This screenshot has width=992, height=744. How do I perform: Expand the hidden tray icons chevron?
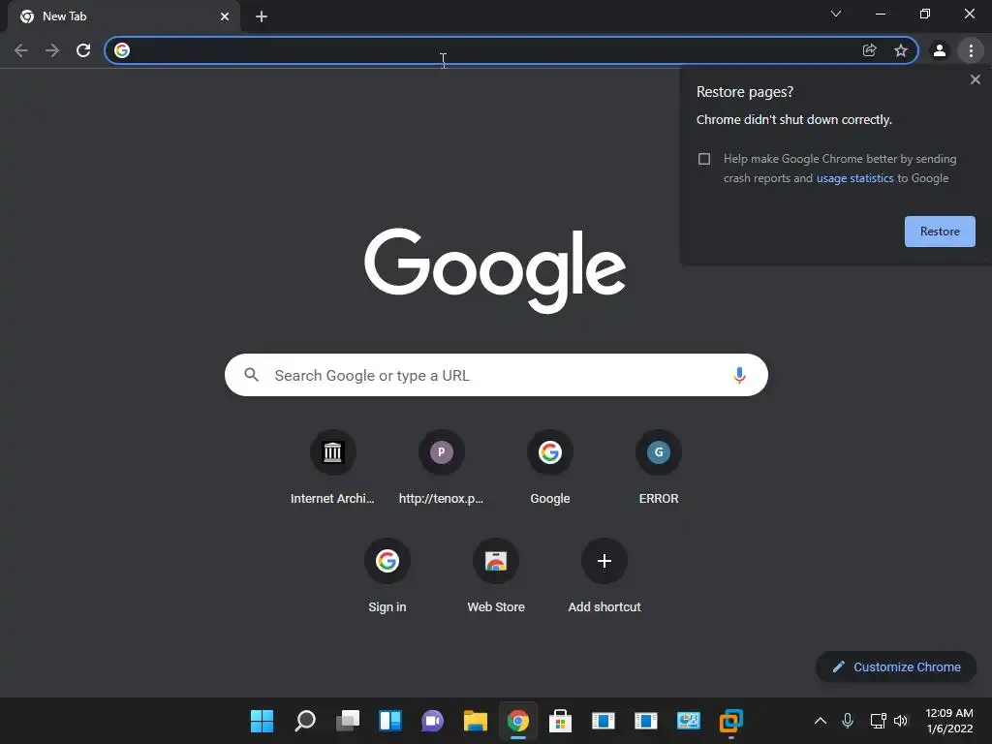821,721
